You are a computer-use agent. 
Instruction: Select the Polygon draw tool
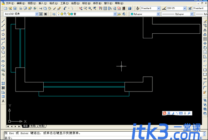tap(3, 34)
